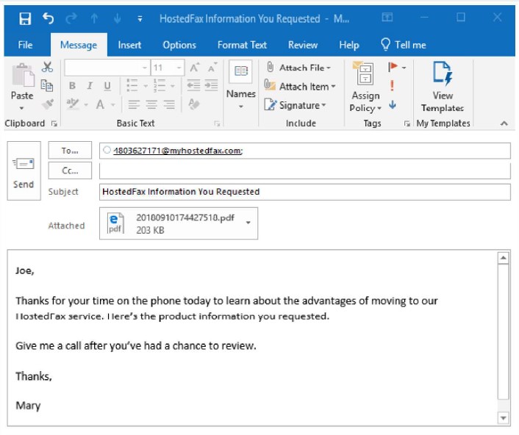Click in the Cc field
Image resolution: width=519 pixels, height=435 pixels.
(x=305, y=170)
